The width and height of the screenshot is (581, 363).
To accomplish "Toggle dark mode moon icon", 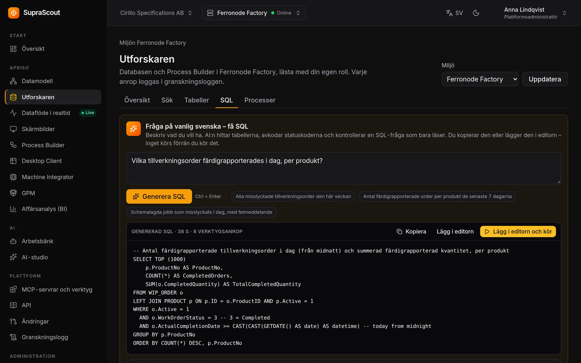I will point(476,13).
